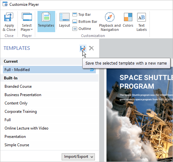Screen dimensions: 173x162
Task: Open the Import/Export dropdown
Action: click(x=78, y=157)
